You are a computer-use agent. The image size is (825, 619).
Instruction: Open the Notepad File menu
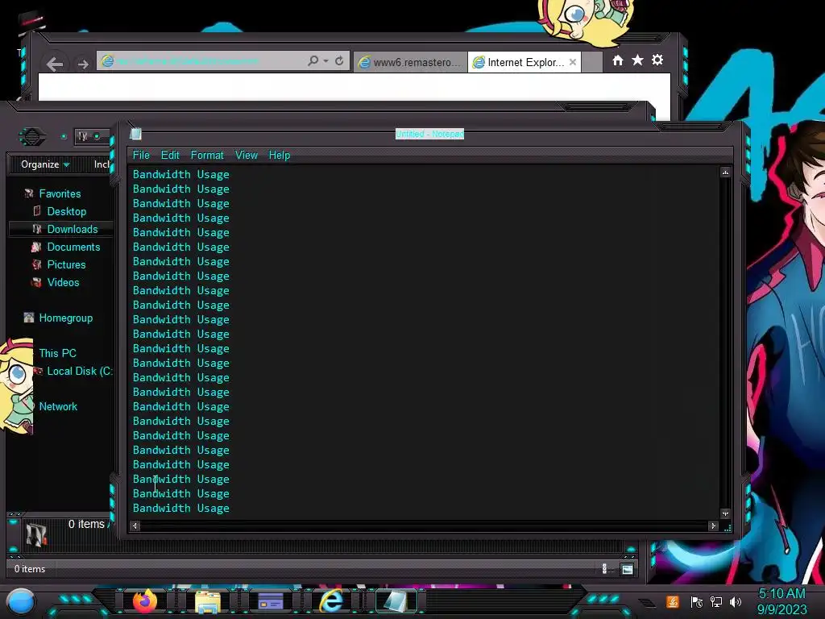(x=141, y=155)
